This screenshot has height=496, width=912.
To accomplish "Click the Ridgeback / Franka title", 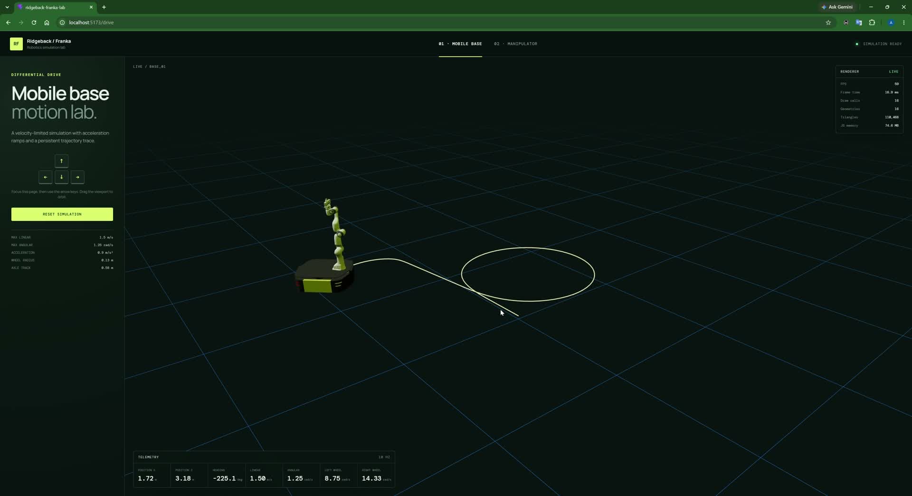I will [x=49, y=41].
